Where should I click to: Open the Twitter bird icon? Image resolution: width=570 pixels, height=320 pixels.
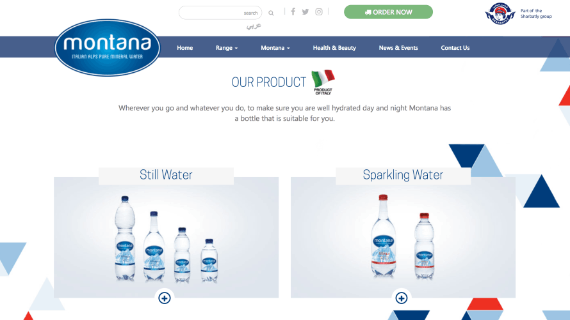click(305, 11)
